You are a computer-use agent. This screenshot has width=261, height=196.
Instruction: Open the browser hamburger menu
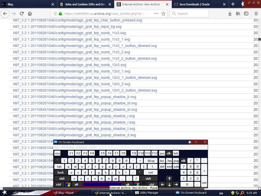pyautogui.click(x=256, y=14)
